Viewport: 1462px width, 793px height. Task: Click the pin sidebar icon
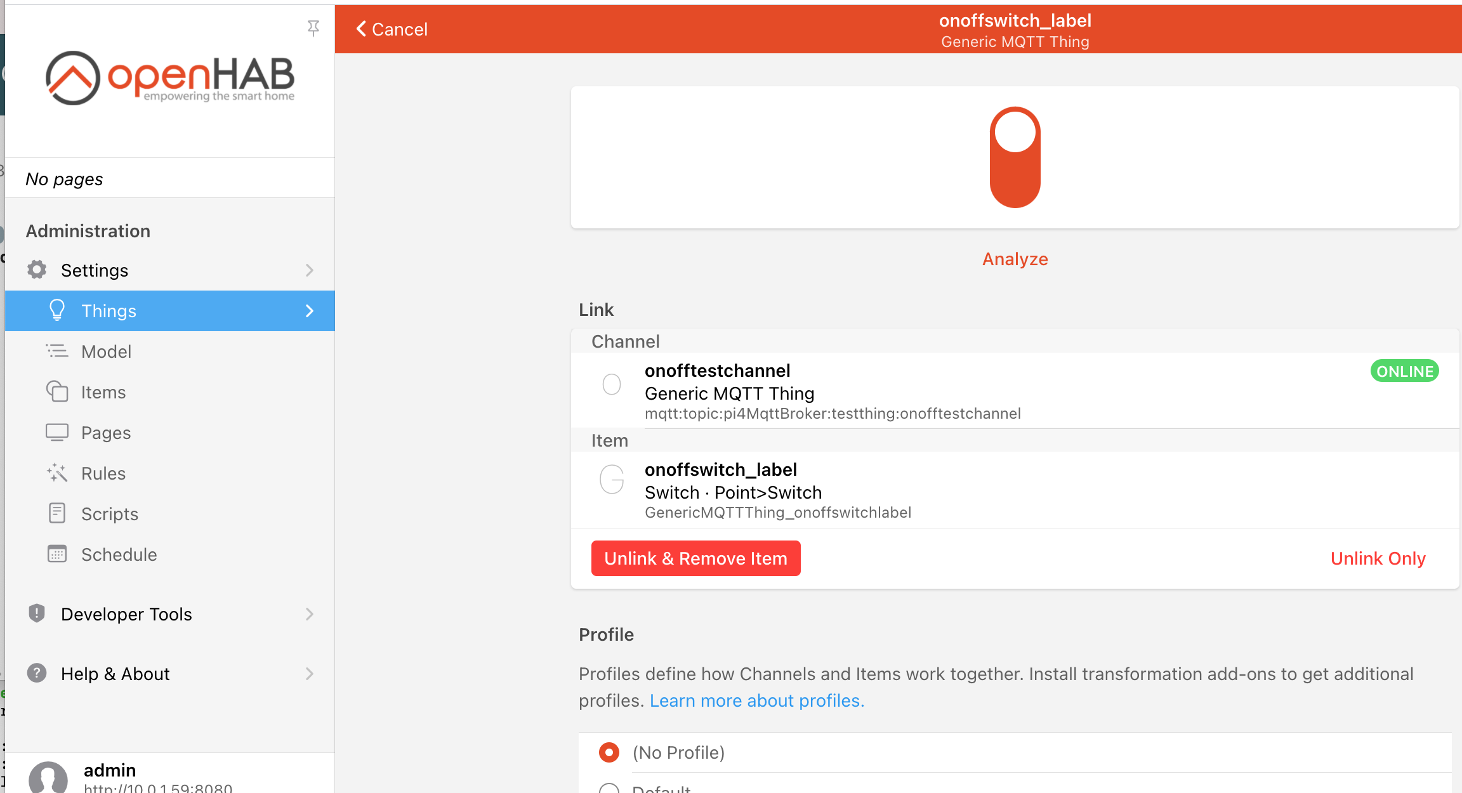(x=313, y=28)
